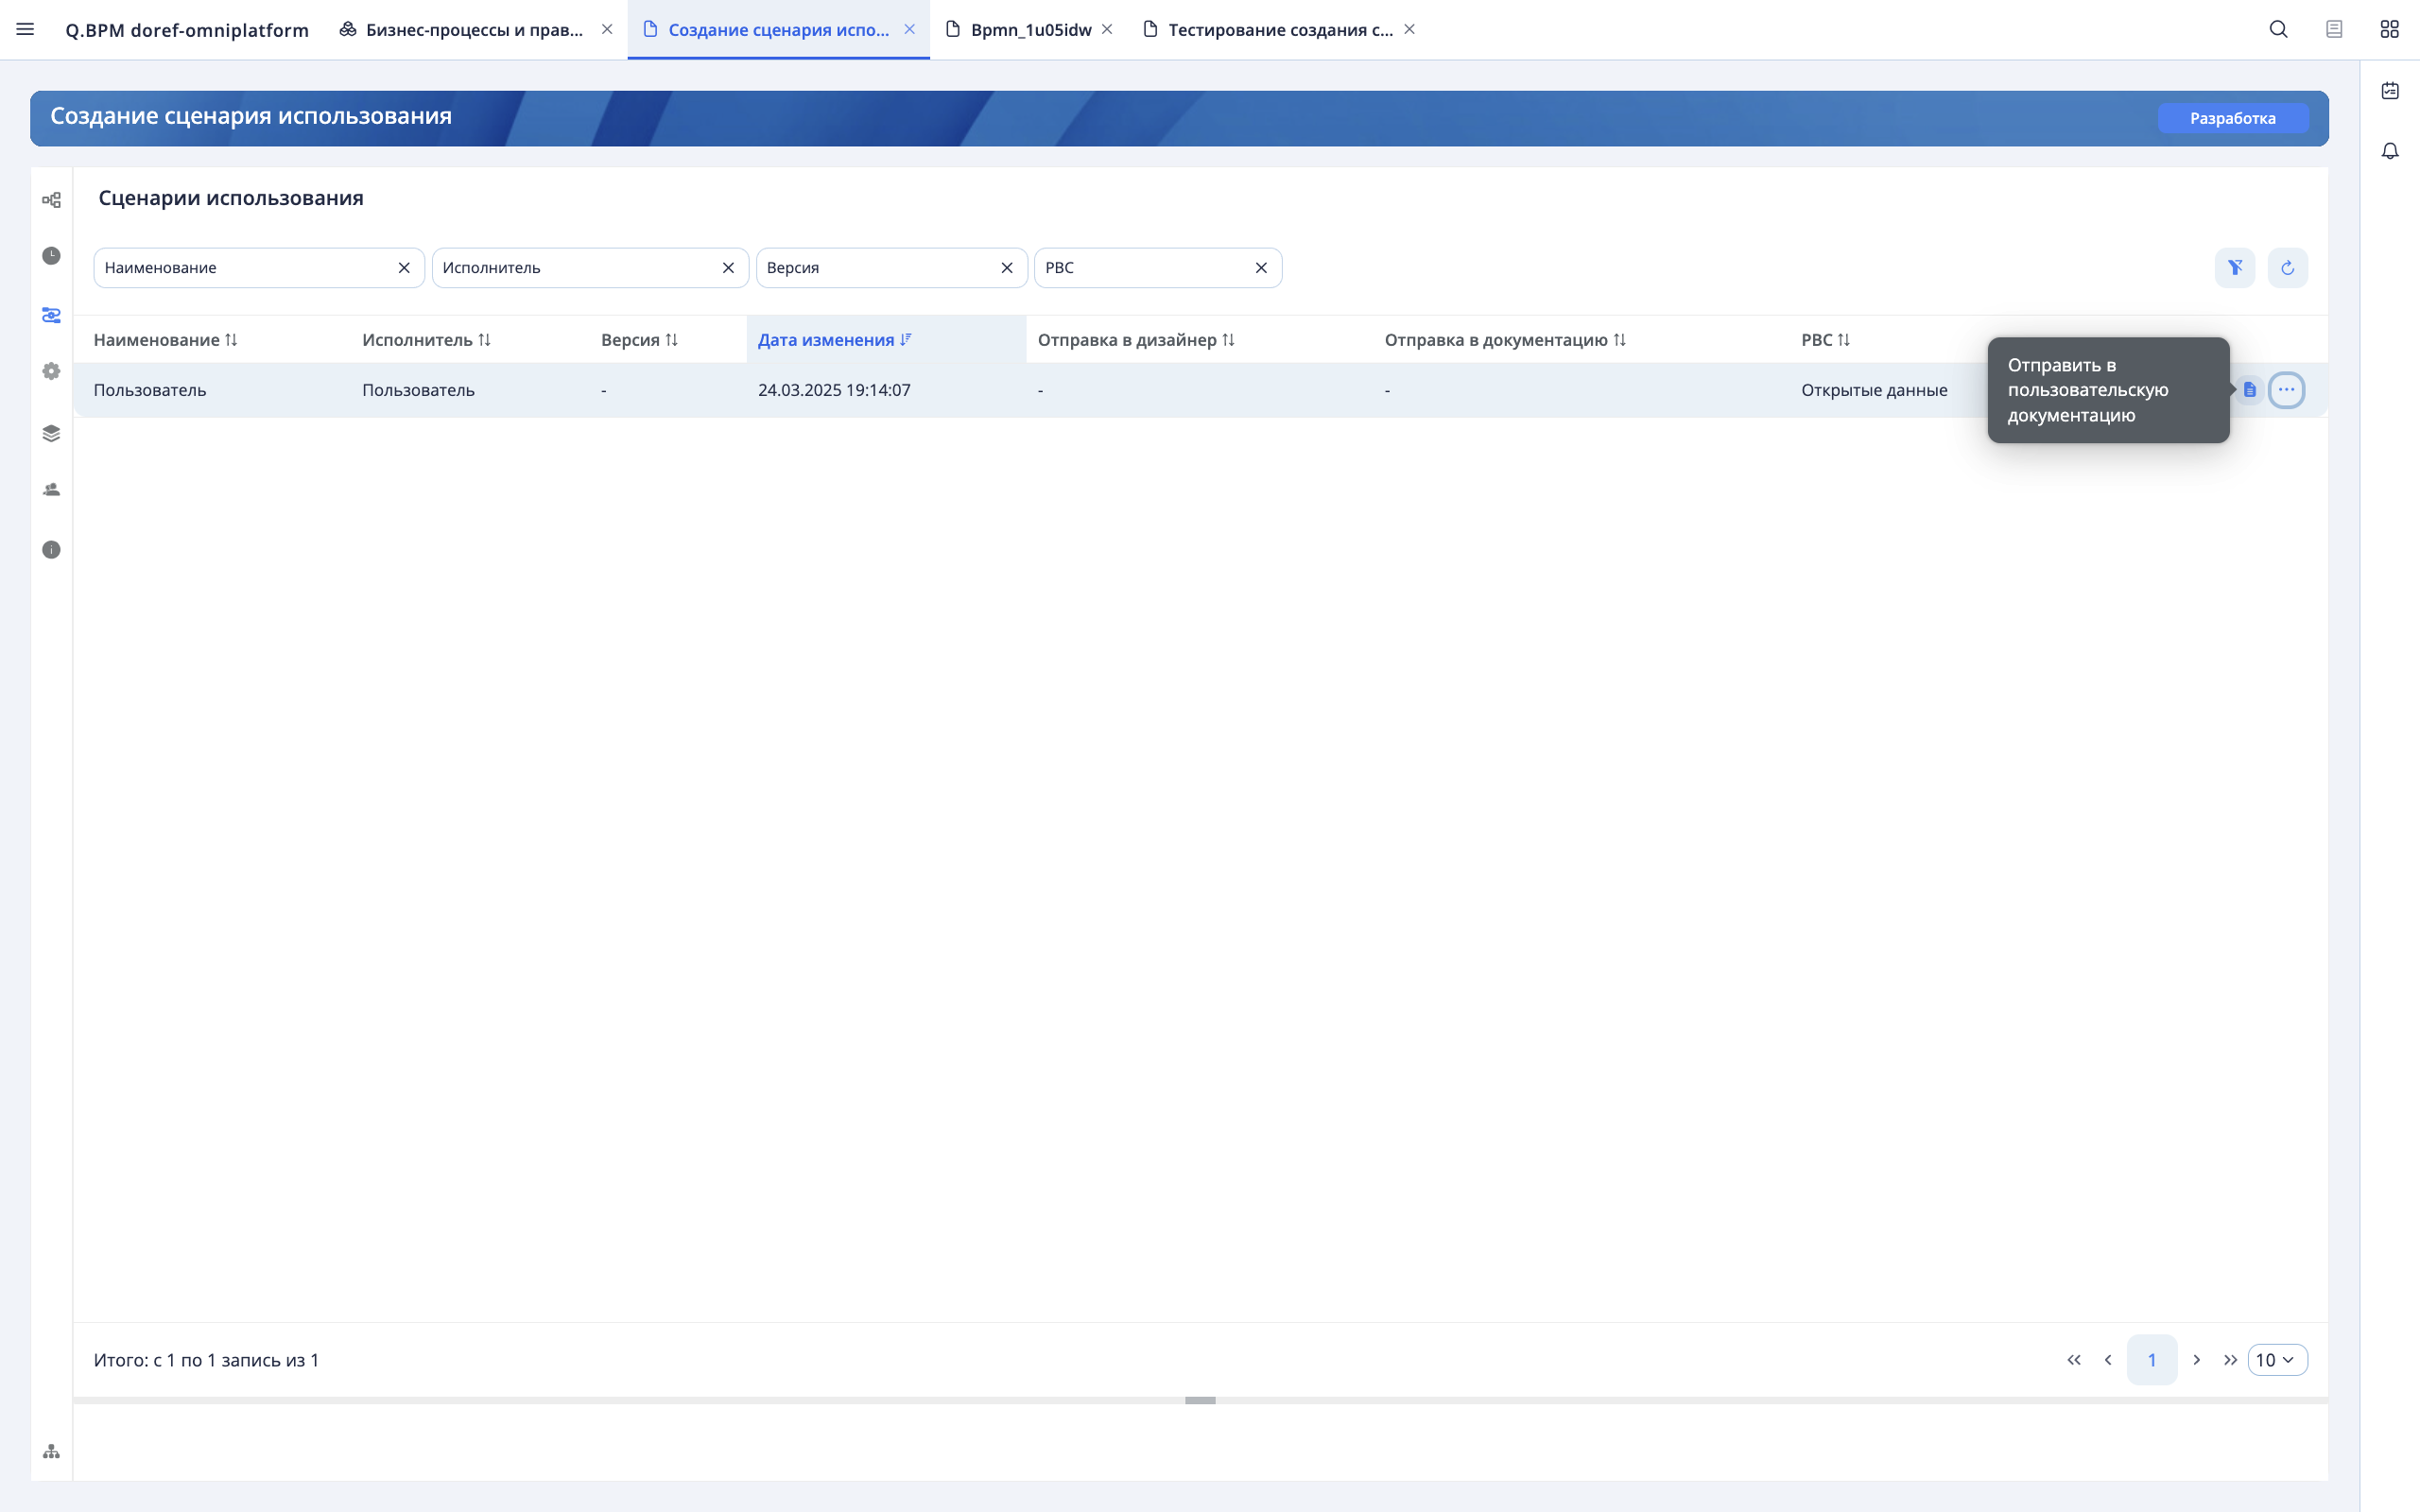Open the hamburger main menu
Screen dimensions: 2420x1512
click(25, 29)
